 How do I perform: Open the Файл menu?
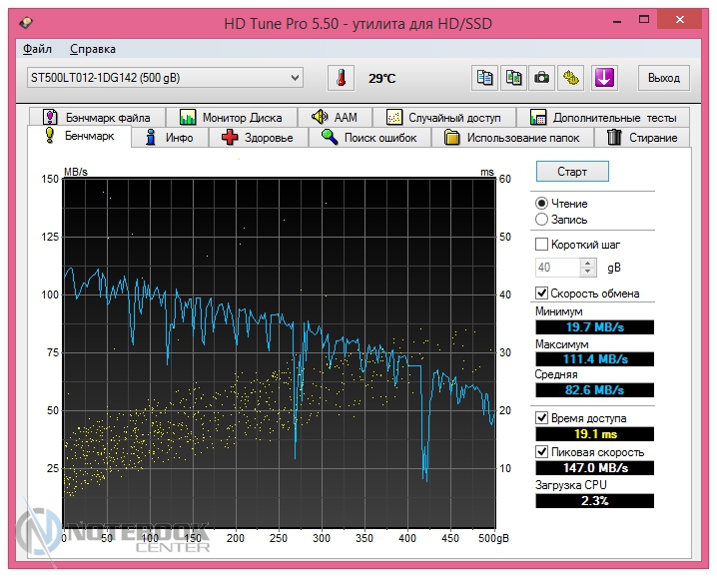(38, 49)
